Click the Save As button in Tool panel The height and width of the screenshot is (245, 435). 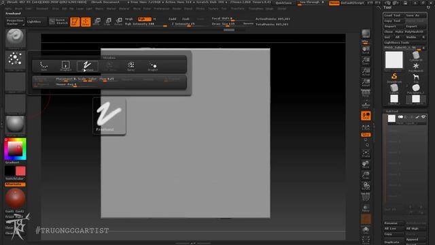click(415, 15)
